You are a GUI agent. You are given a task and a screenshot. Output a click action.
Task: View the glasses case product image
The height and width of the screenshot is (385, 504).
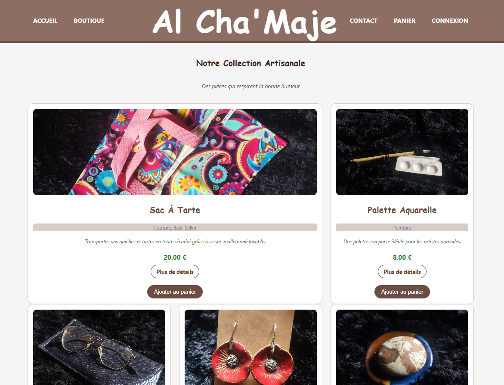click(99, 348)
